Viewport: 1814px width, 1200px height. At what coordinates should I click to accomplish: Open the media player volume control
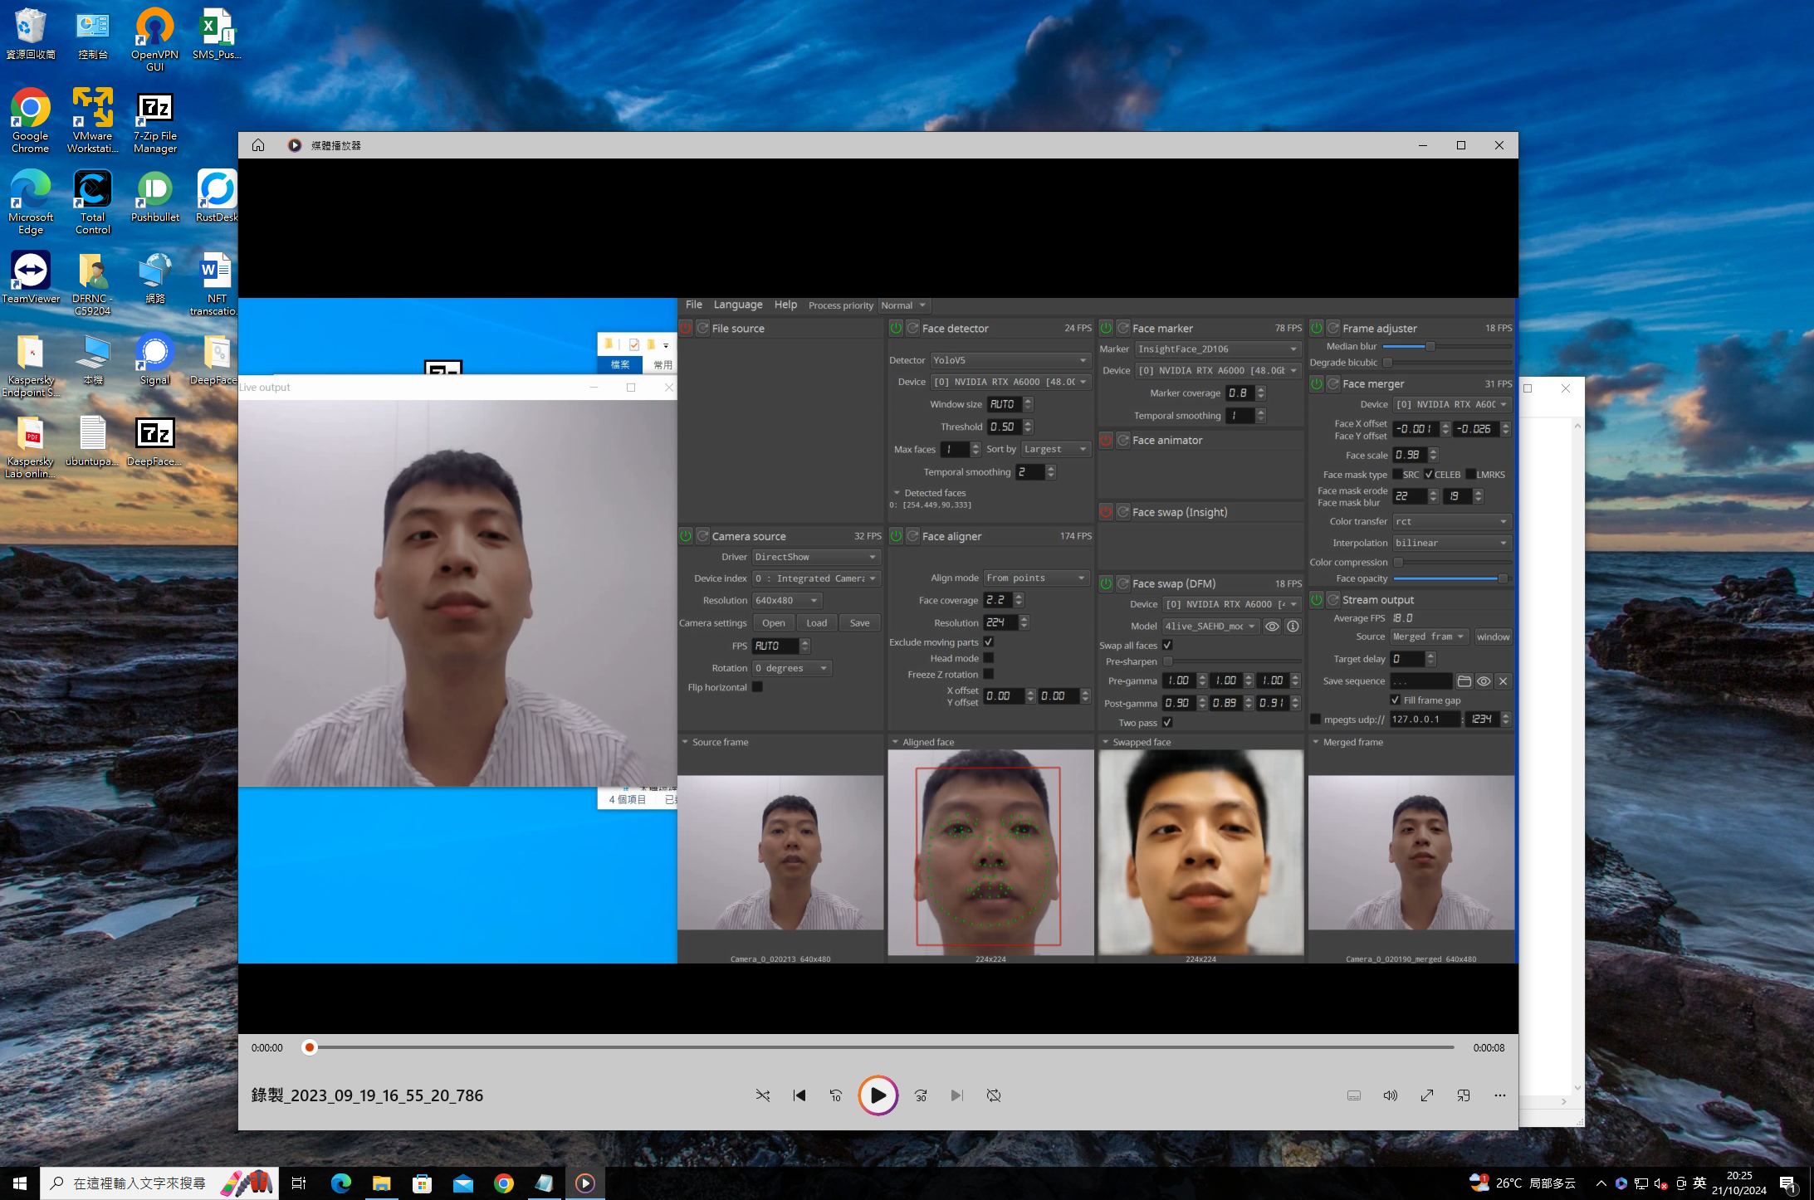(1391, 1095)
